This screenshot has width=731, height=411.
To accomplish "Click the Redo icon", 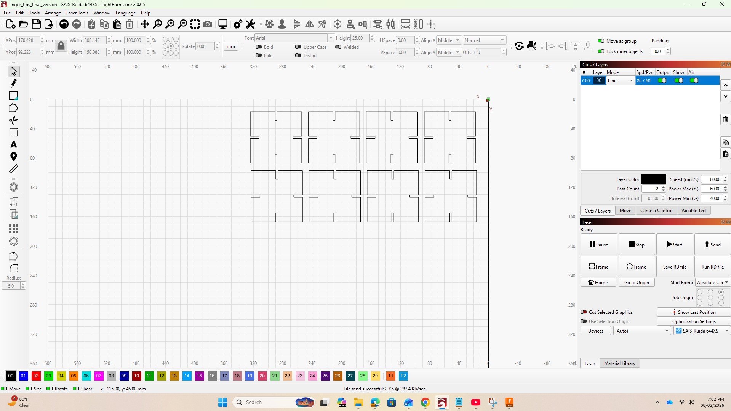I will [77, 24].
